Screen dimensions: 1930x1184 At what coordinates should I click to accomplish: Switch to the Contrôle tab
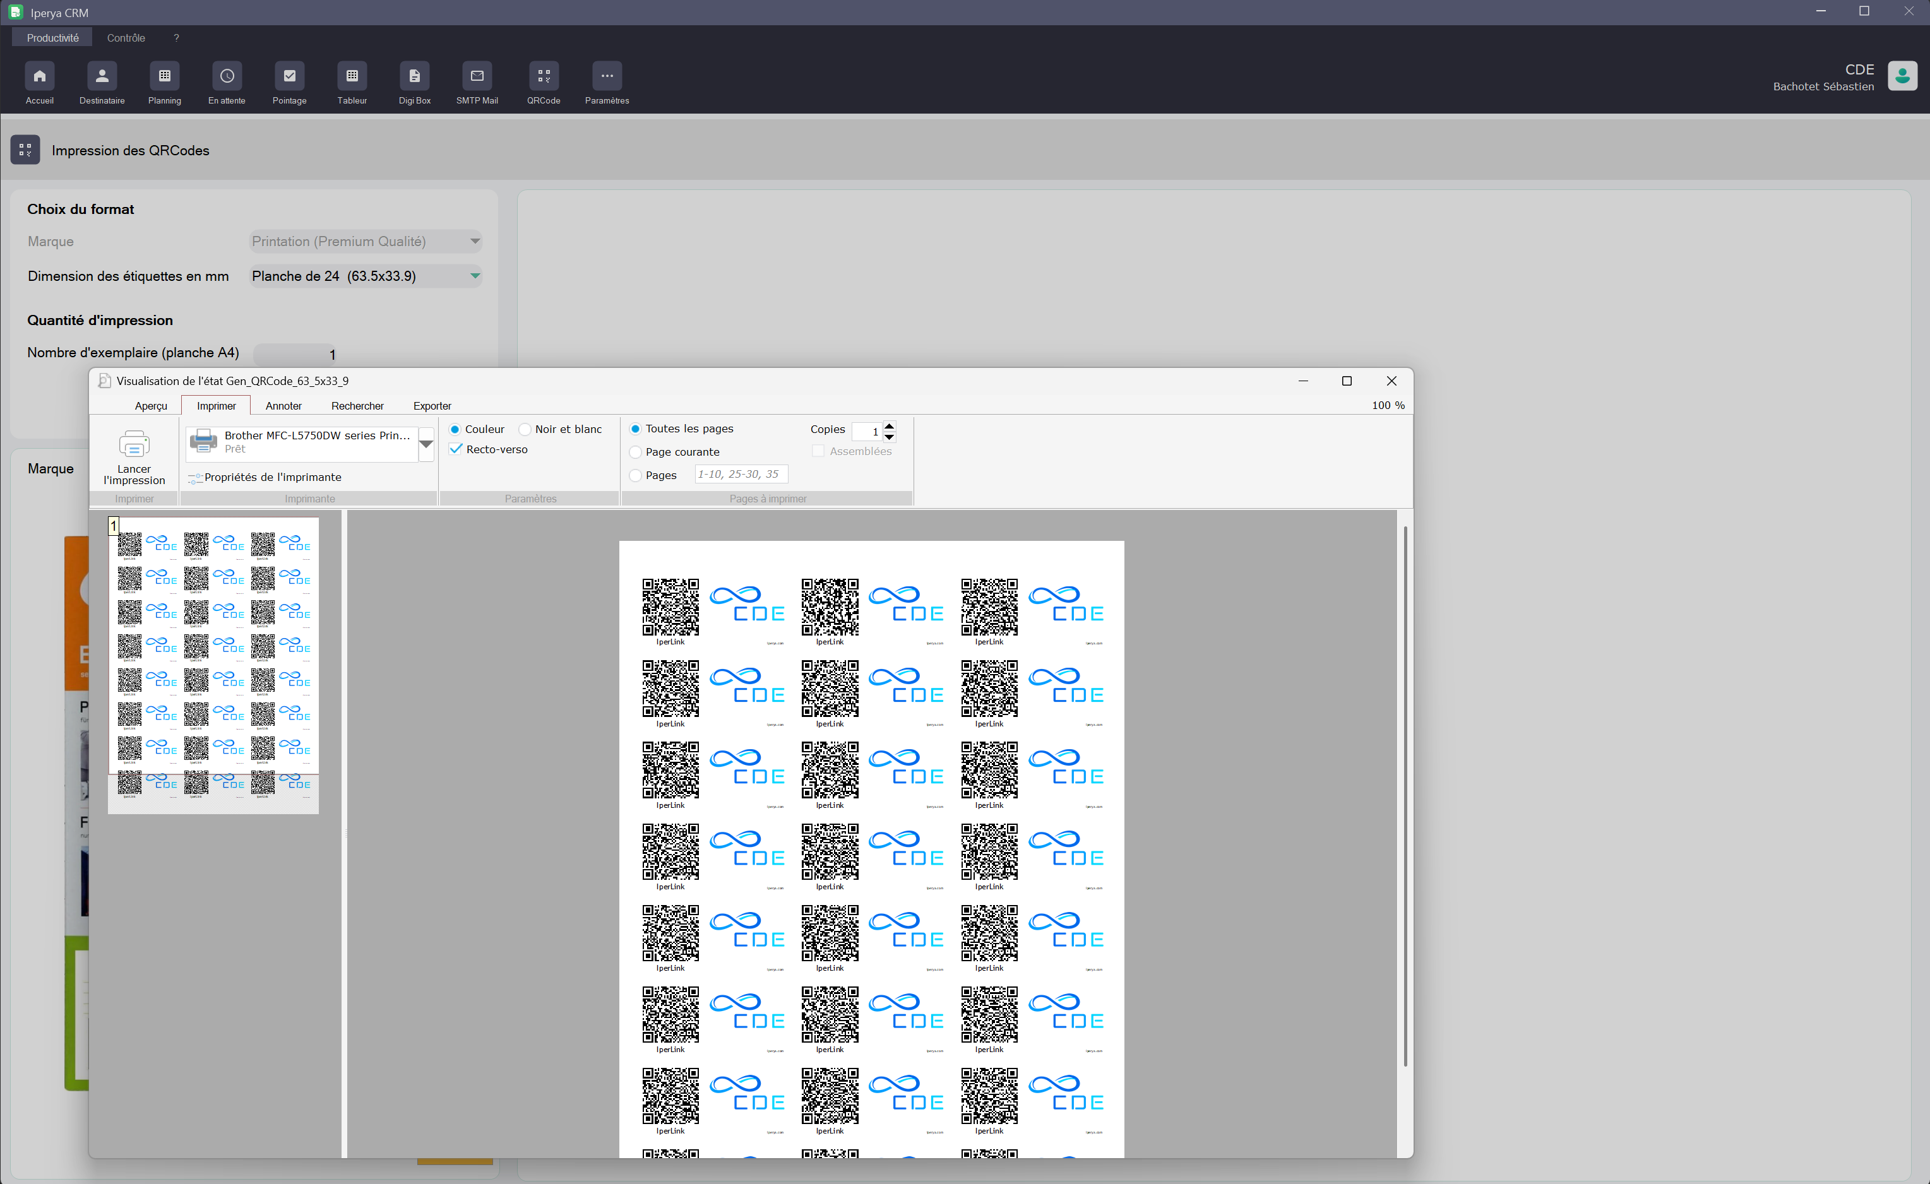pyautogui.click(x=126, y=38)
